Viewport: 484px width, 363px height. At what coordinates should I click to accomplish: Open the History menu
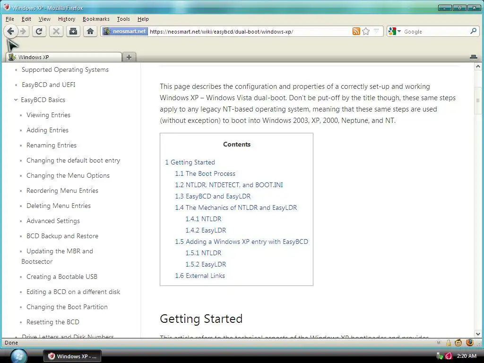point(67,19)
